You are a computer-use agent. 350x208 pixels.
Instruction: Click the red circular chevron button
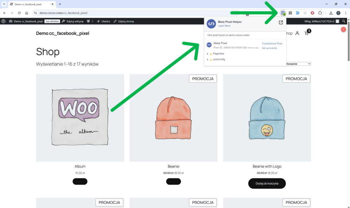pyautogui.click(x=343, y=29)
